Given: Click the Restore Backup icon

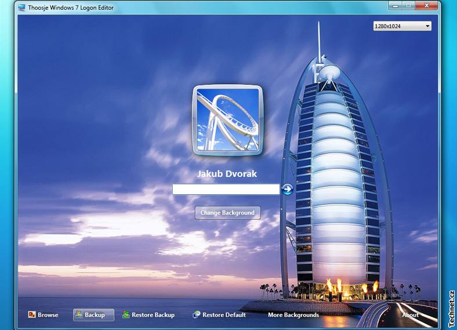Looking at the screenshot, I should (126, 315).
